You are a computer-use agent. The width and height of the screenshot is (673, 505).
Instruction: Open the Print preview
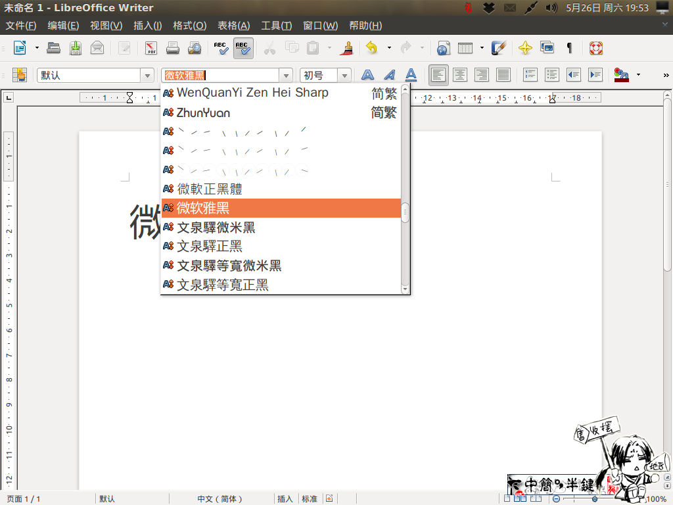coord(195,47)
